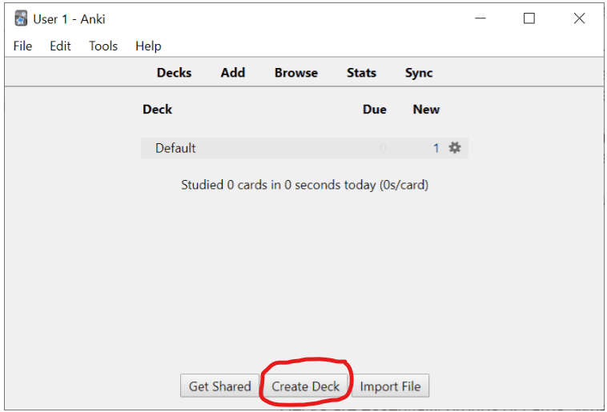Screen dimensions: 607x412
Task: Open the Edit menu
Action: pos(60,46)
